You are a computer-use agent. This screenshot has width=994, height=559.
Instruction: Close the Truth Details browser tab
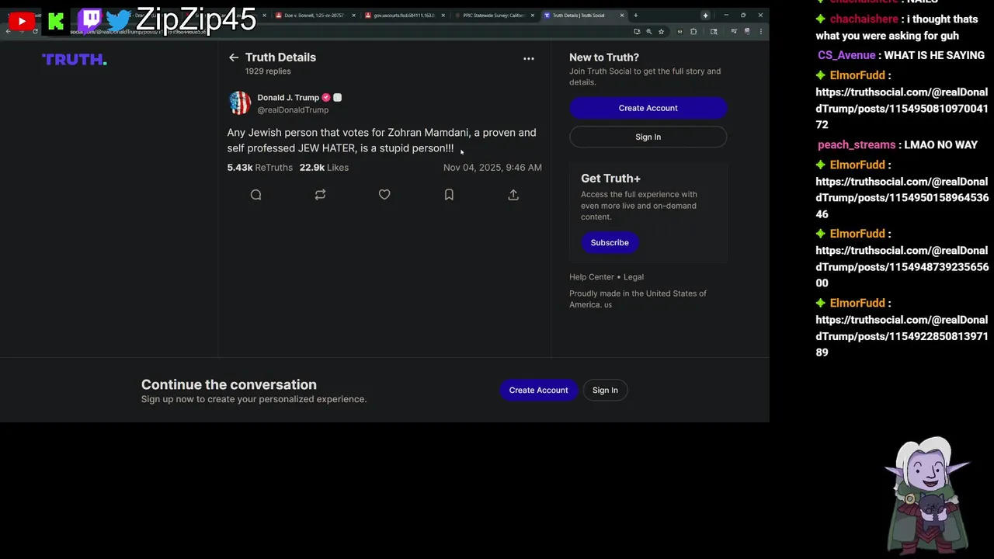(x=621, y=16)
